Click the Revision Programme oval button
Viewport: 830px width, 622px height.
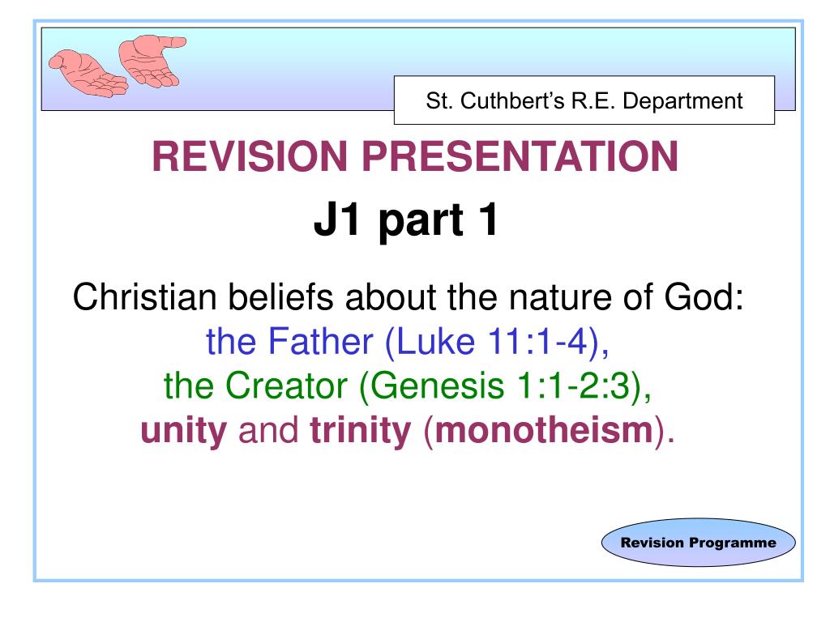pos(698,542)
